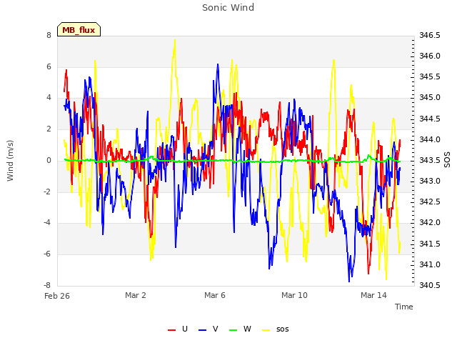
Task: Toggle the sos series legend entry
Action: click(276, 329)
